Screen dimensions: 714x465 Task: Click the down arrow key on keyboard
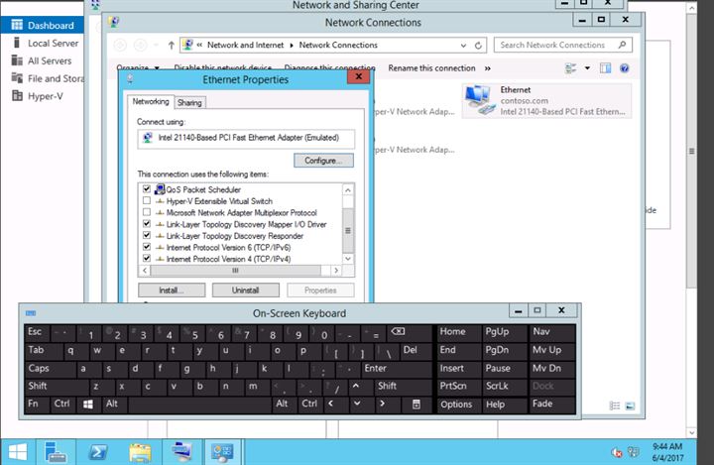357,404
